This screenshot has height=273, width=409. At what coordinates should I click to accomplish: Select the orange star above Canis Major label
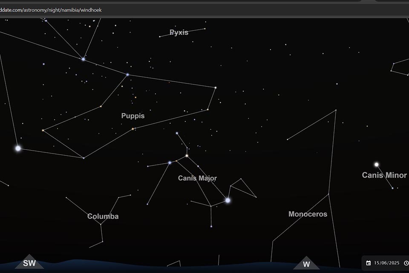pyautogui.click(x=187, y=155)
